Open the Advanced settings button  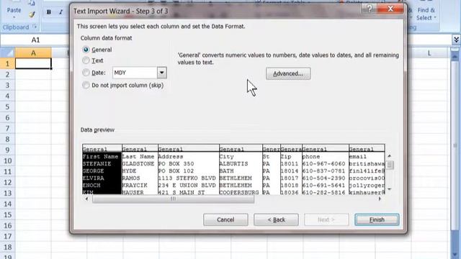288,73
